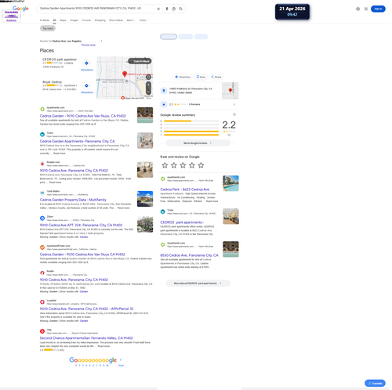Open Cedros Park - 8623 Cedros Ave link

[x=185, y=190]
